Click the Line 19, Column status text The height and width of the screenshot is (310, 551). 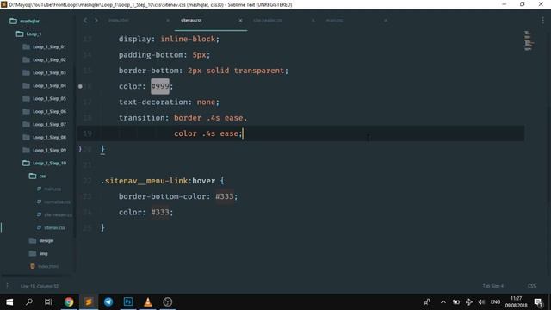(x=40, y=286)
